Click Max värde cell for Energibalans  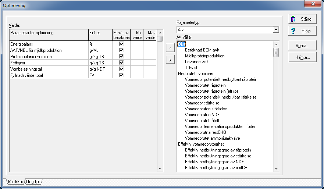point(150,44)
